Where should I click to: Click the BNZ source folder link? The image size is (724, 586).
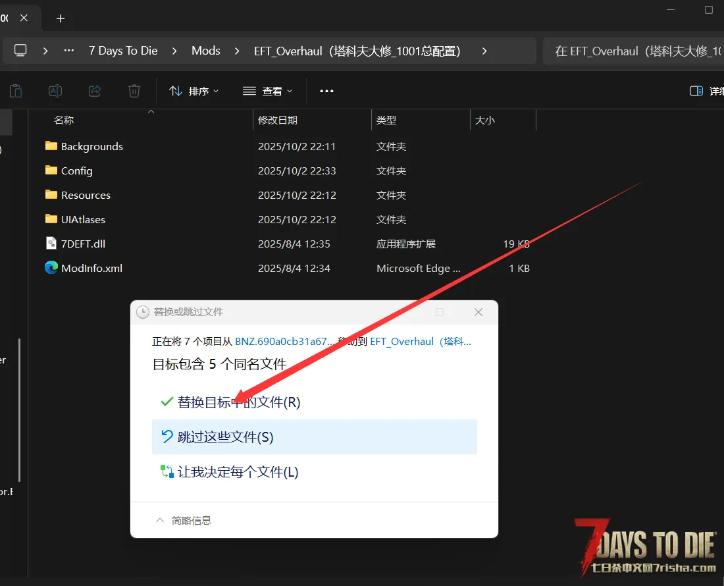(284, 341)
